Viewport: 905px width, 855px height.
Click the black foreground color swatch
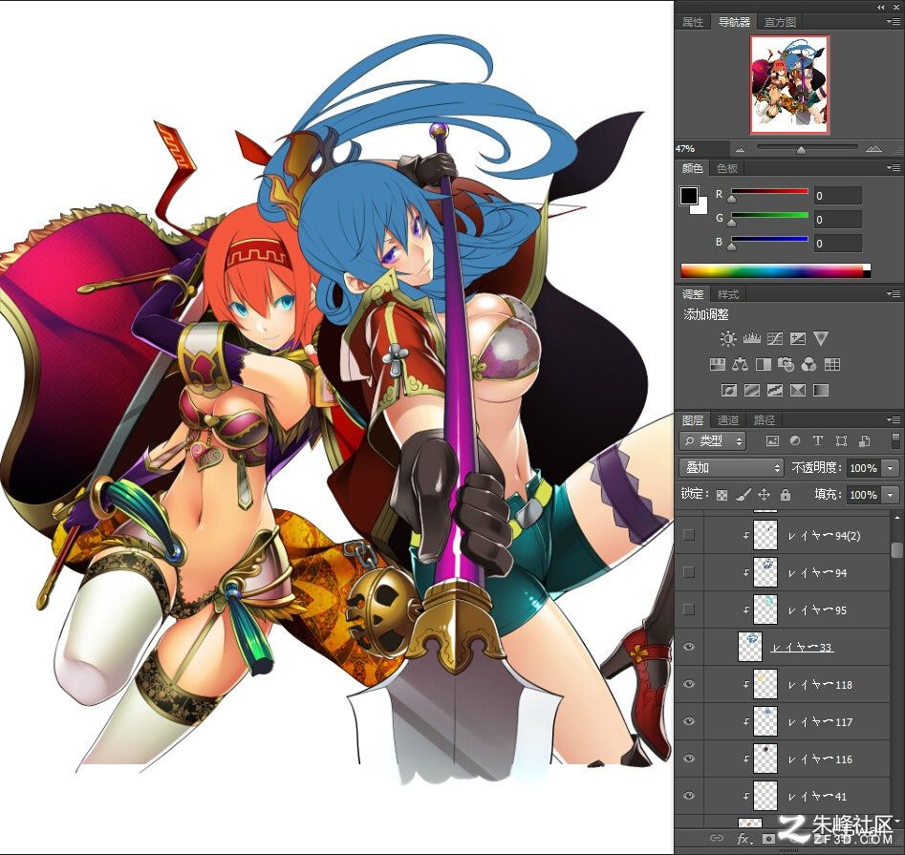[x=689, y=196]
